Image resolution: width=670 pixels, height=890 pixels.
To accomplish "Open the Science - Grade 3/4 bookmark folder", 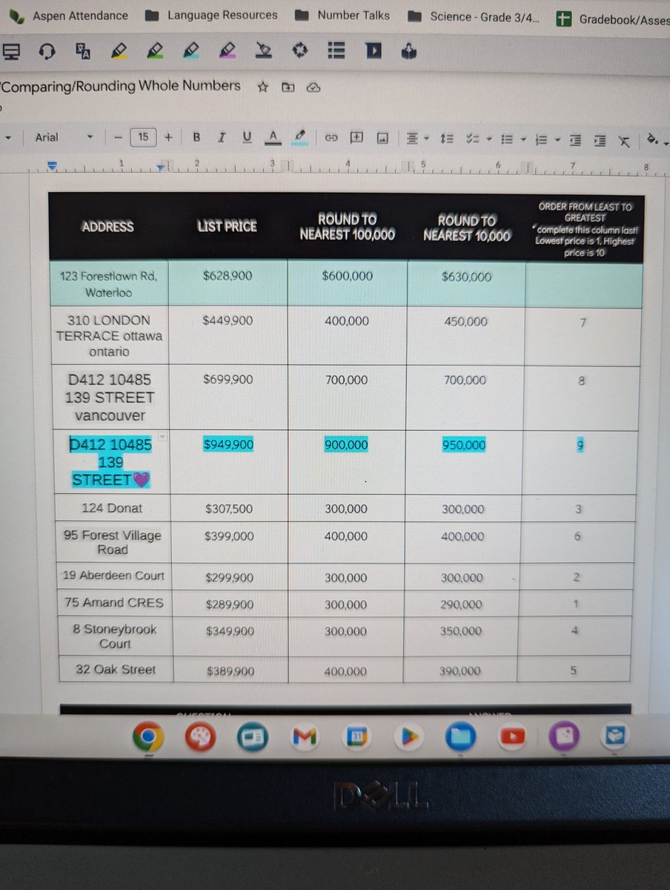I will (474, 16).
